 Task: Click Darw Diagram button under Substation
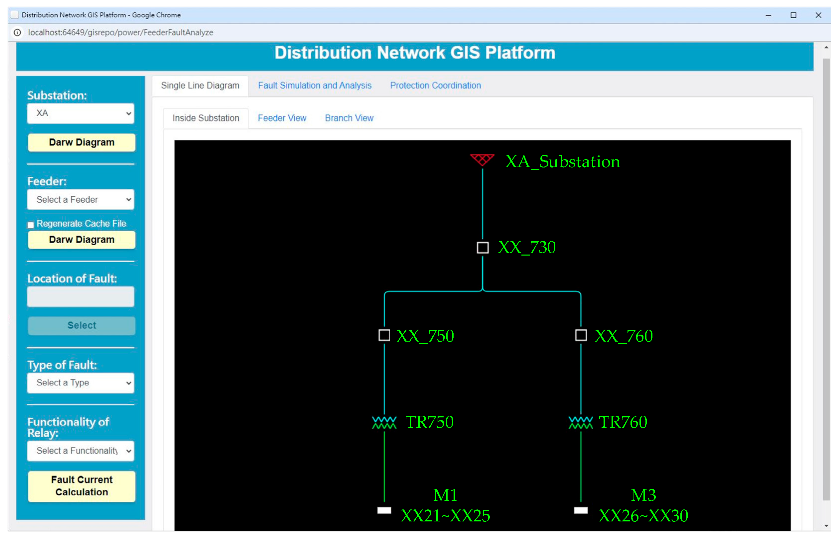[81, 142]
